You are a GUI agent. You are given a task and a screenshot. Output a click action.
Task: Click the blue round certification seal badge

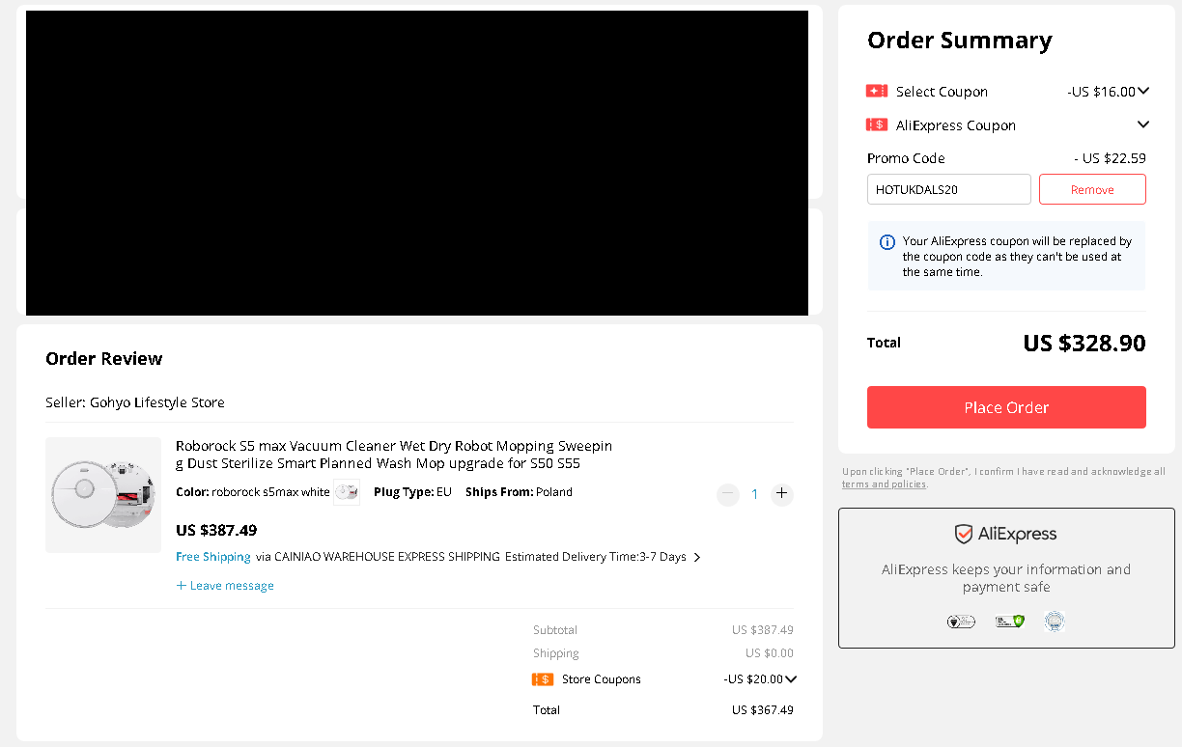tap(1055, 622)
